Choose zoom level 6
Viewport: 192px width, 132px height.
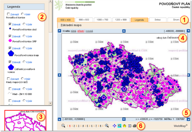coord(92,126)
